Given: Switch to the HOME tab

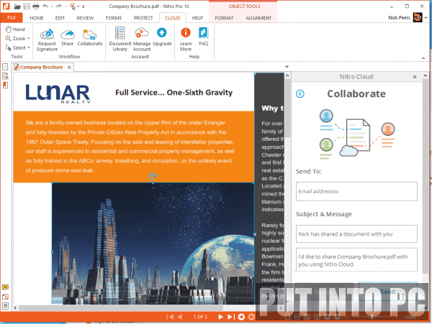Looking at the screenshot, I should [x=37, y=18].
